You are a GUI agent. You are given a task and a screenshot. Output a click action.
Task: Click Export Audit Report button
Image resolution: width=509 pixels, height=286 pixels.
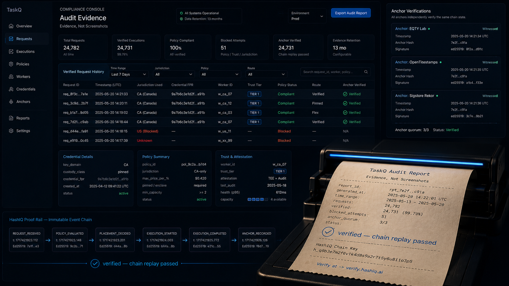(351, 13)
